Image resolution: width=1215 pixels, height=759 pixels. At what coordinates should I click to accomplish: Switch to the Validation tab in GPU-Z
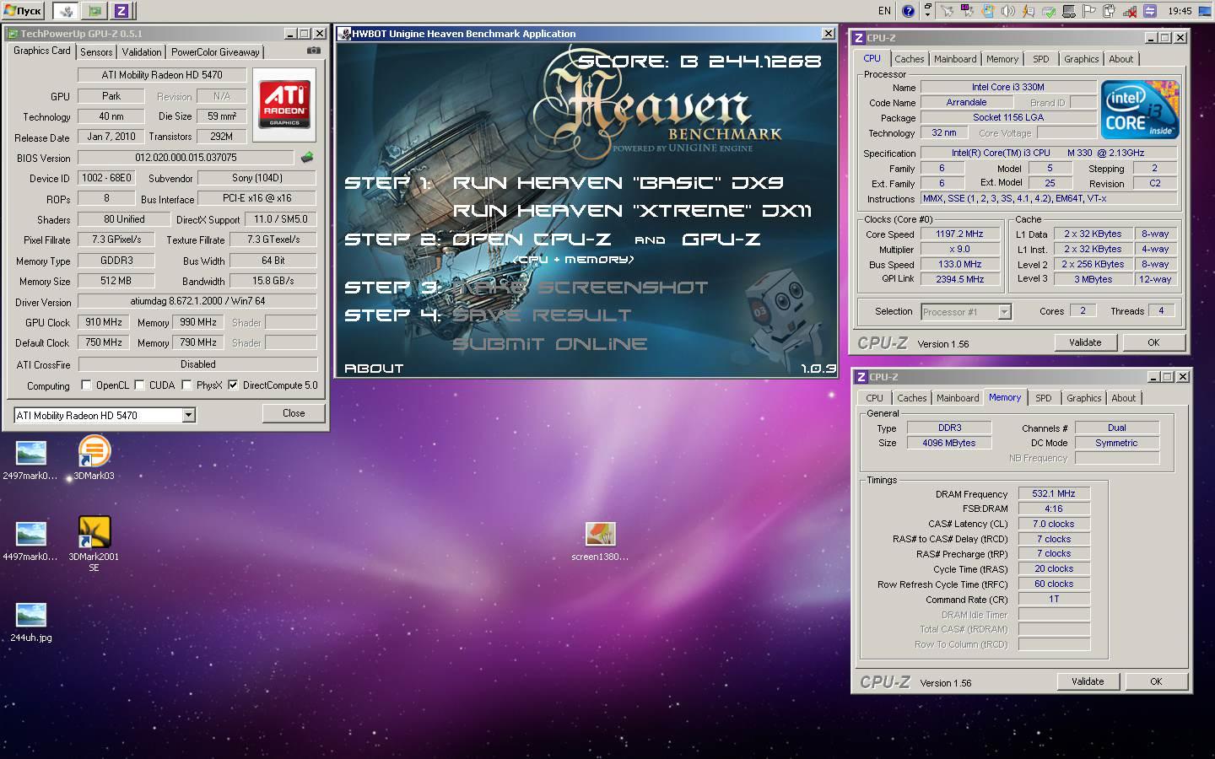142,52
